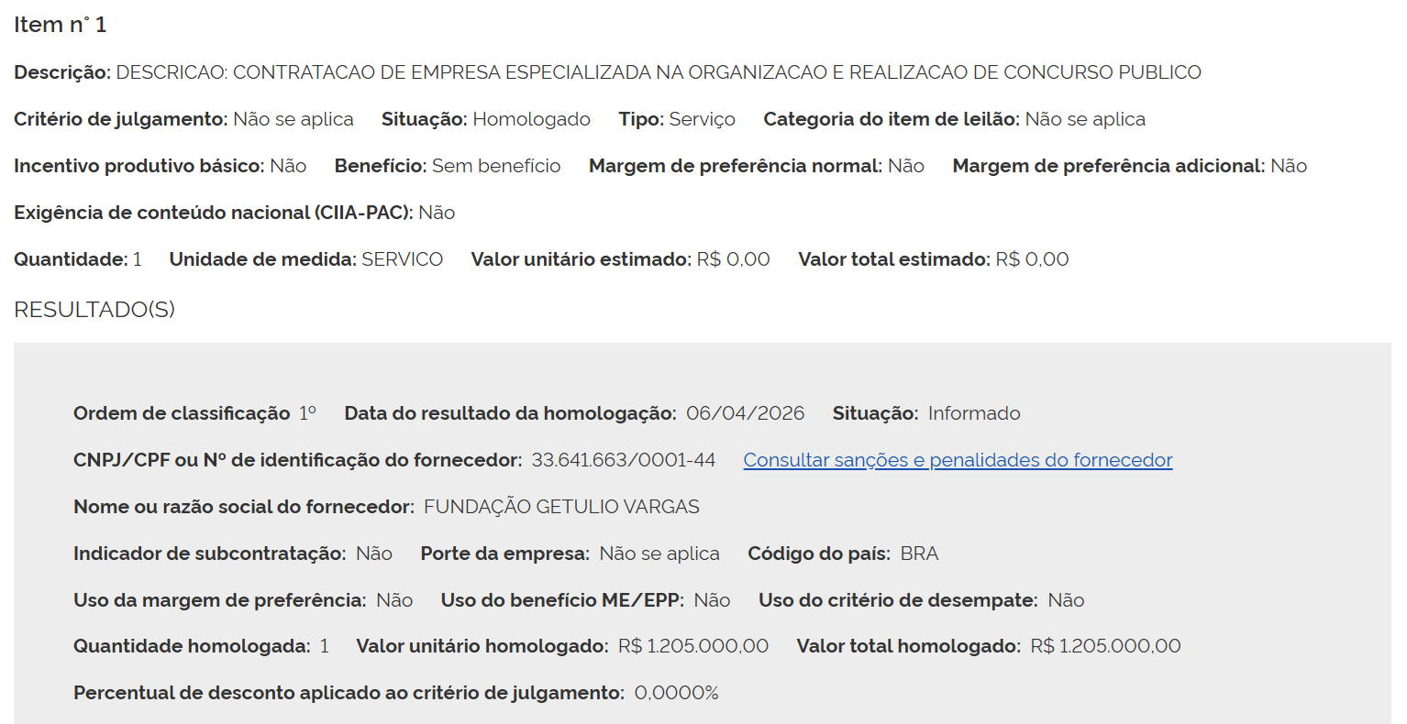
Task: Click the Ordem de classificação value 1º
Action: [x=307, y=413]
